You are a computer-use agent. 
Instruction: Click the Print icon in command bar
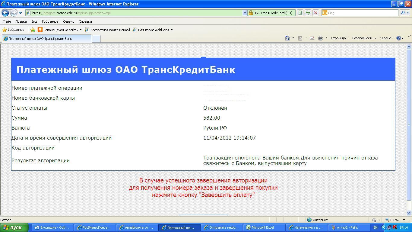(320, 38)
